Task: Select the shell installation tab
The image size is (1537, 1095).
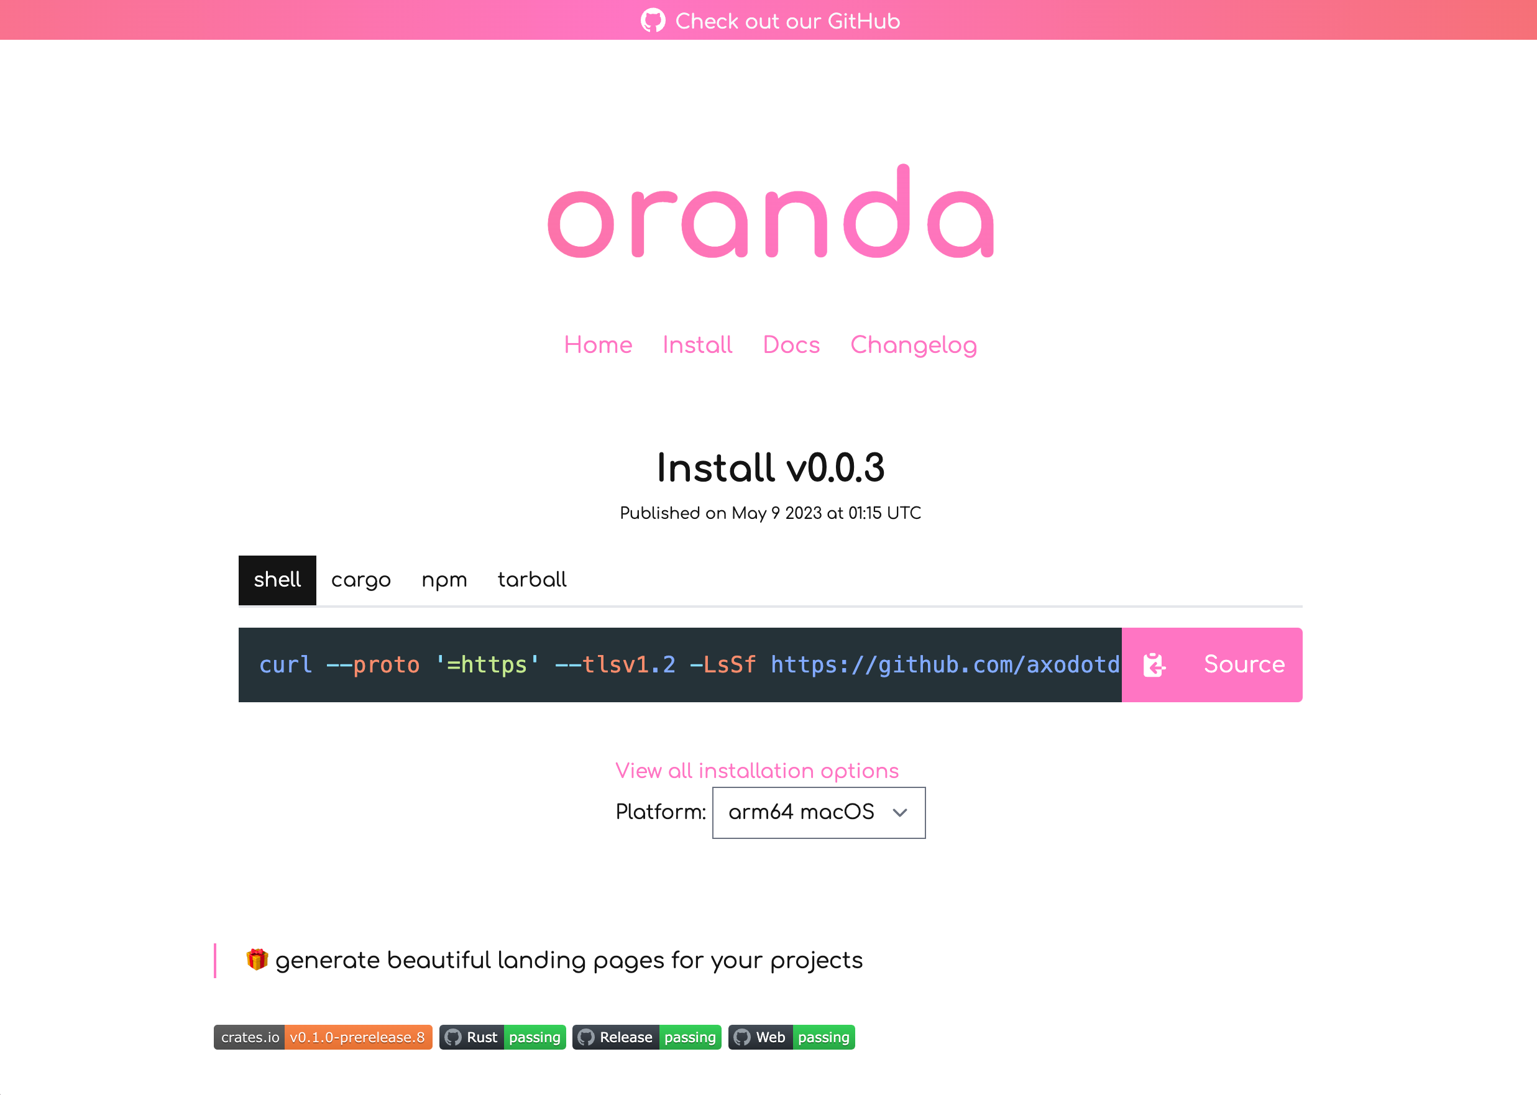Action: pos(277,579)
